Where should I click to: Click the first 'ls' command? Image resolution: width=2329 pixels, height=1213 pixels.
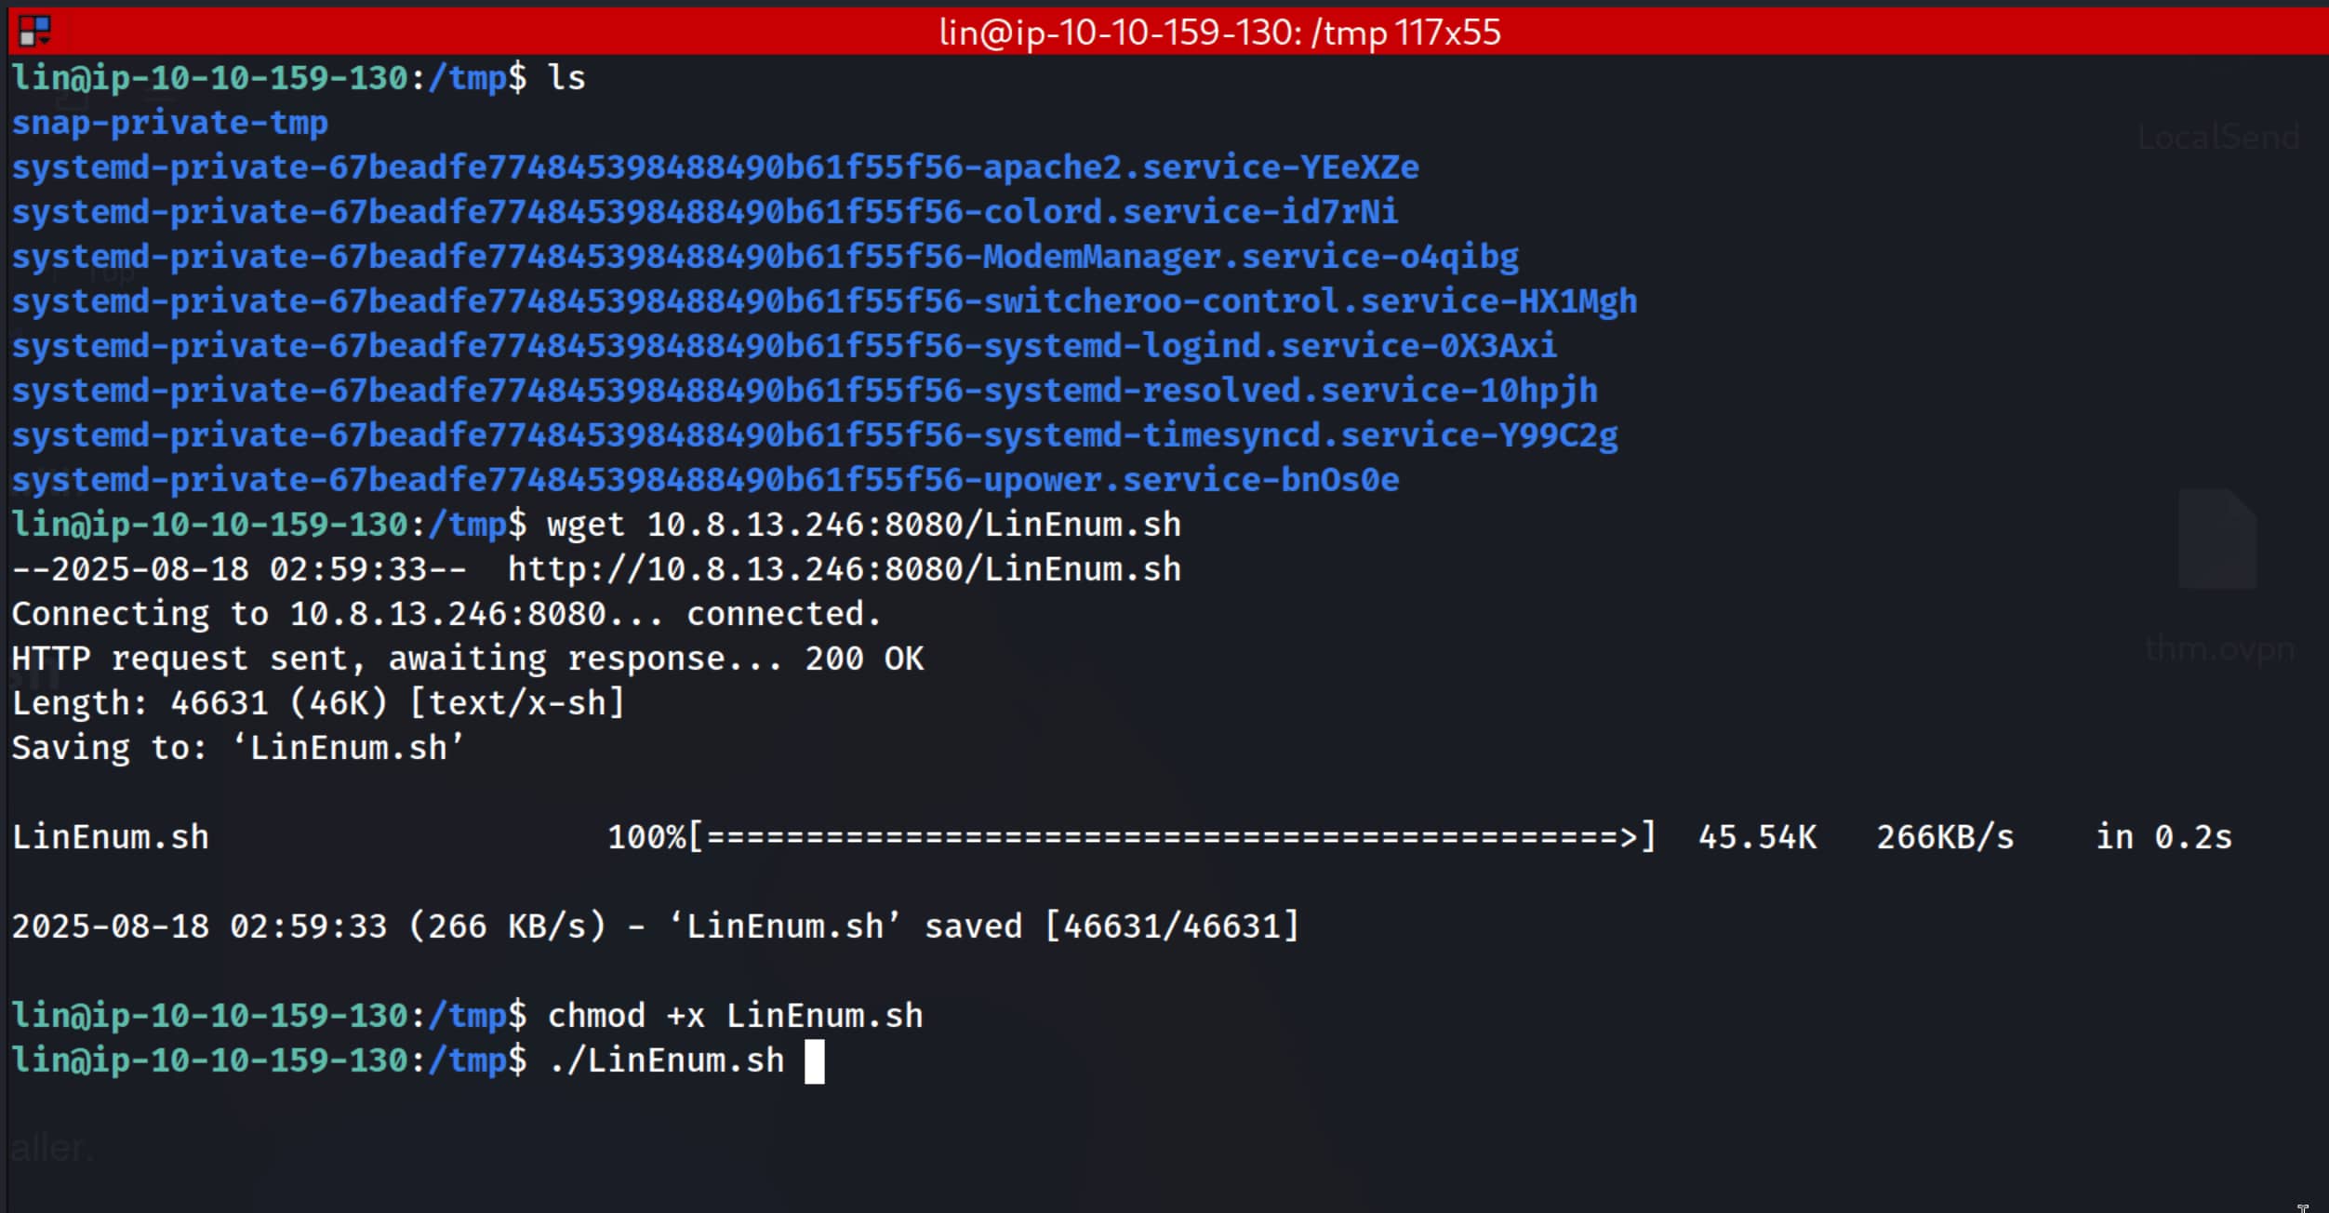566,78
